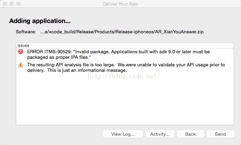The image size is (241, 145).
Task: Open the View Log... button
Action: click(123, 134)
